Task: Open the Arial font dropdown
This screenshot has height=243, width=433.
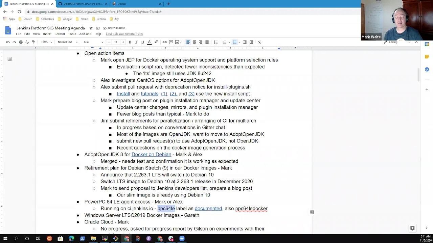Action: click(93, 42)
